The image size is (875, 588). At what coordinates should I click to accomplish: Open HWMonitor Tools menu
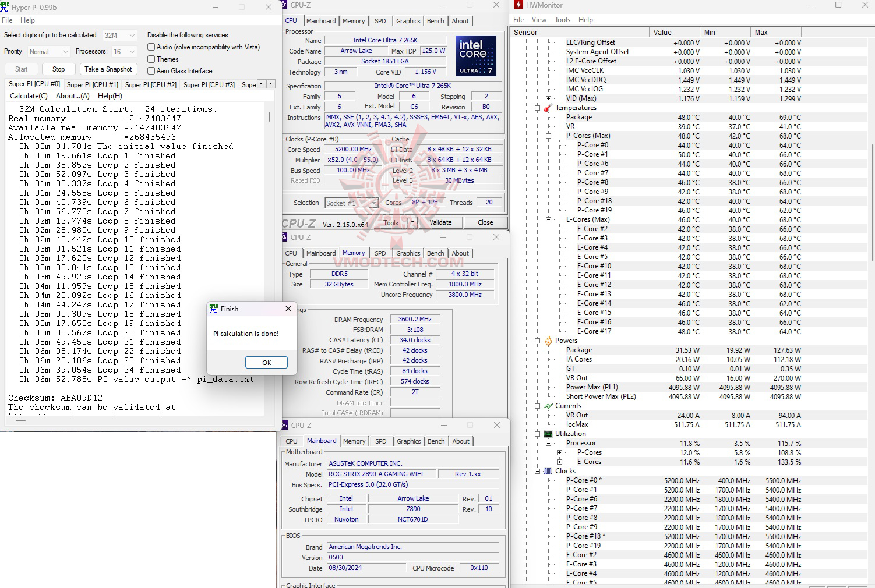[562, 20]
